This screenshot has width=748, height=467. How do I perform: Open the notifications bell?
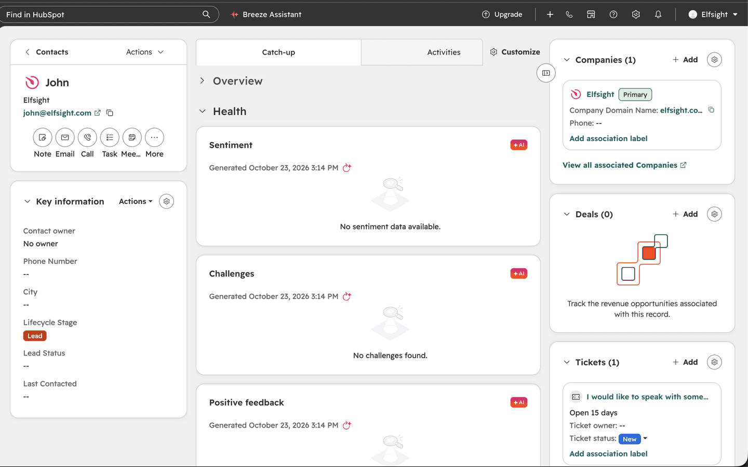(x=658, y=15)
